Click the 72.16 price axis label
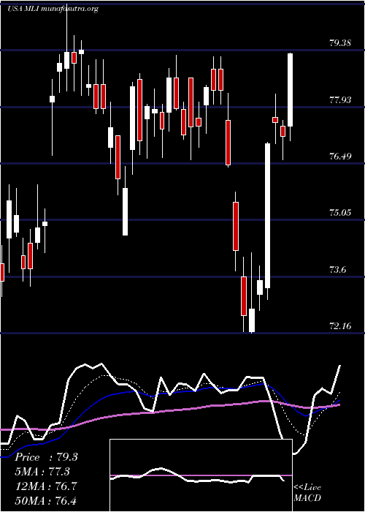This screenshot has height=512, width=365. (340, 326)
